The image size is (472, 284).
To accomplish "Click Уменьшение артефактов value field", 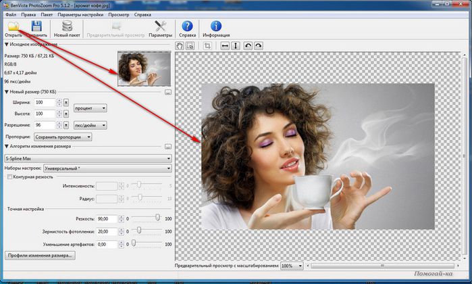I will pyautogui.click(x=107, y=244).
